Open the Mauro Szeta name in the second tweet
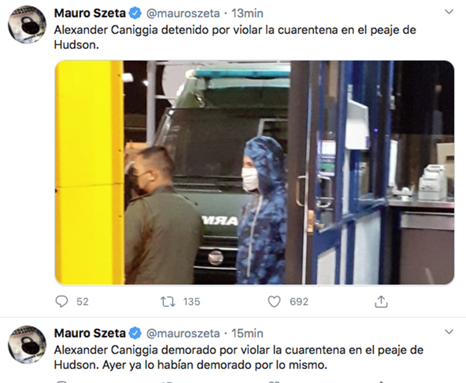 tap(90, 333)
